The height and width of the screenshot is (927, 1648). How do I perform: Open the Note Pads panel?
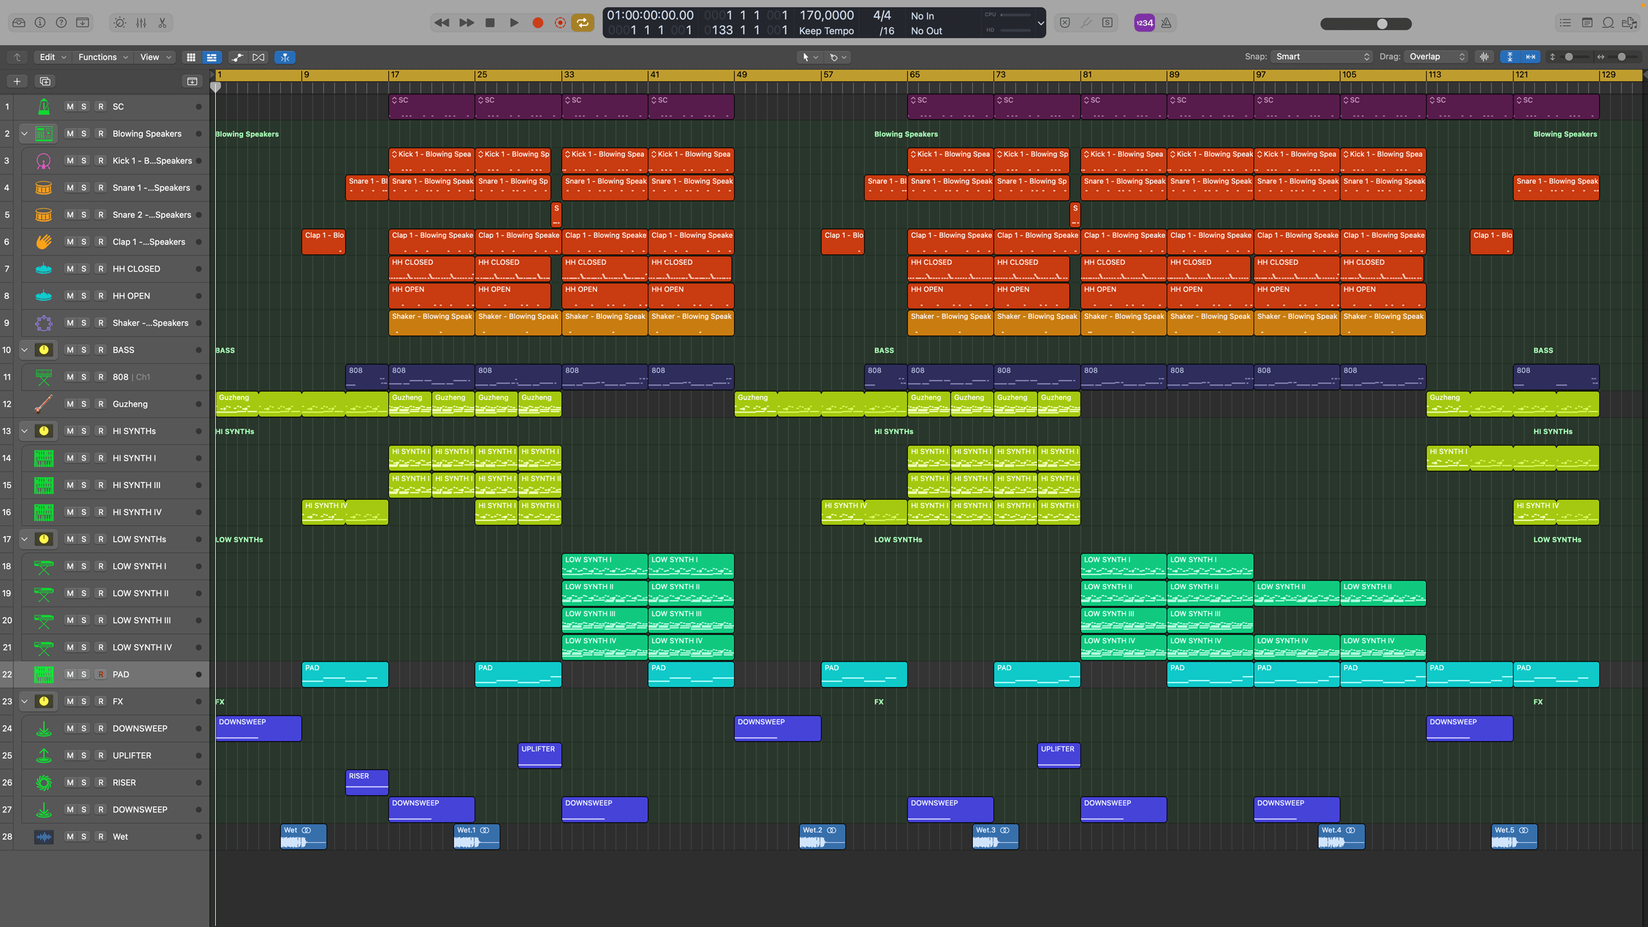coord(1587,23)
